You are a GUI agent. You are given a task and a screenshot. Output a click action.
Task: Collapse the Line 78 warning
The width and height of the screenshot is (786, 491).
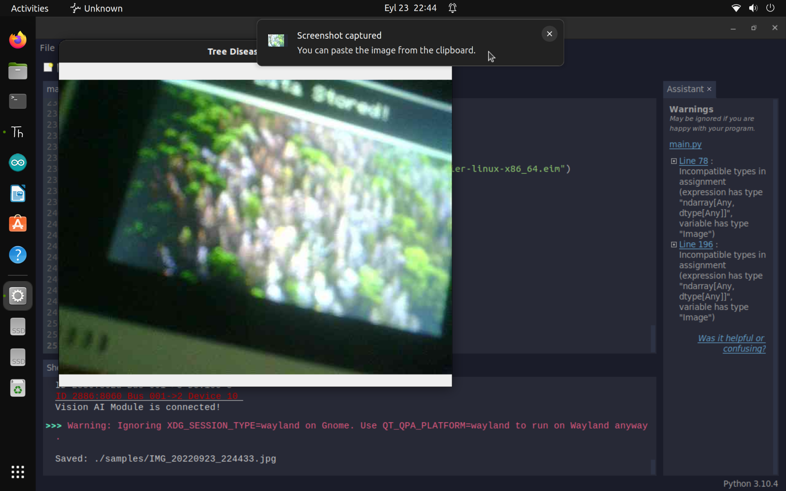coord(674,161)
